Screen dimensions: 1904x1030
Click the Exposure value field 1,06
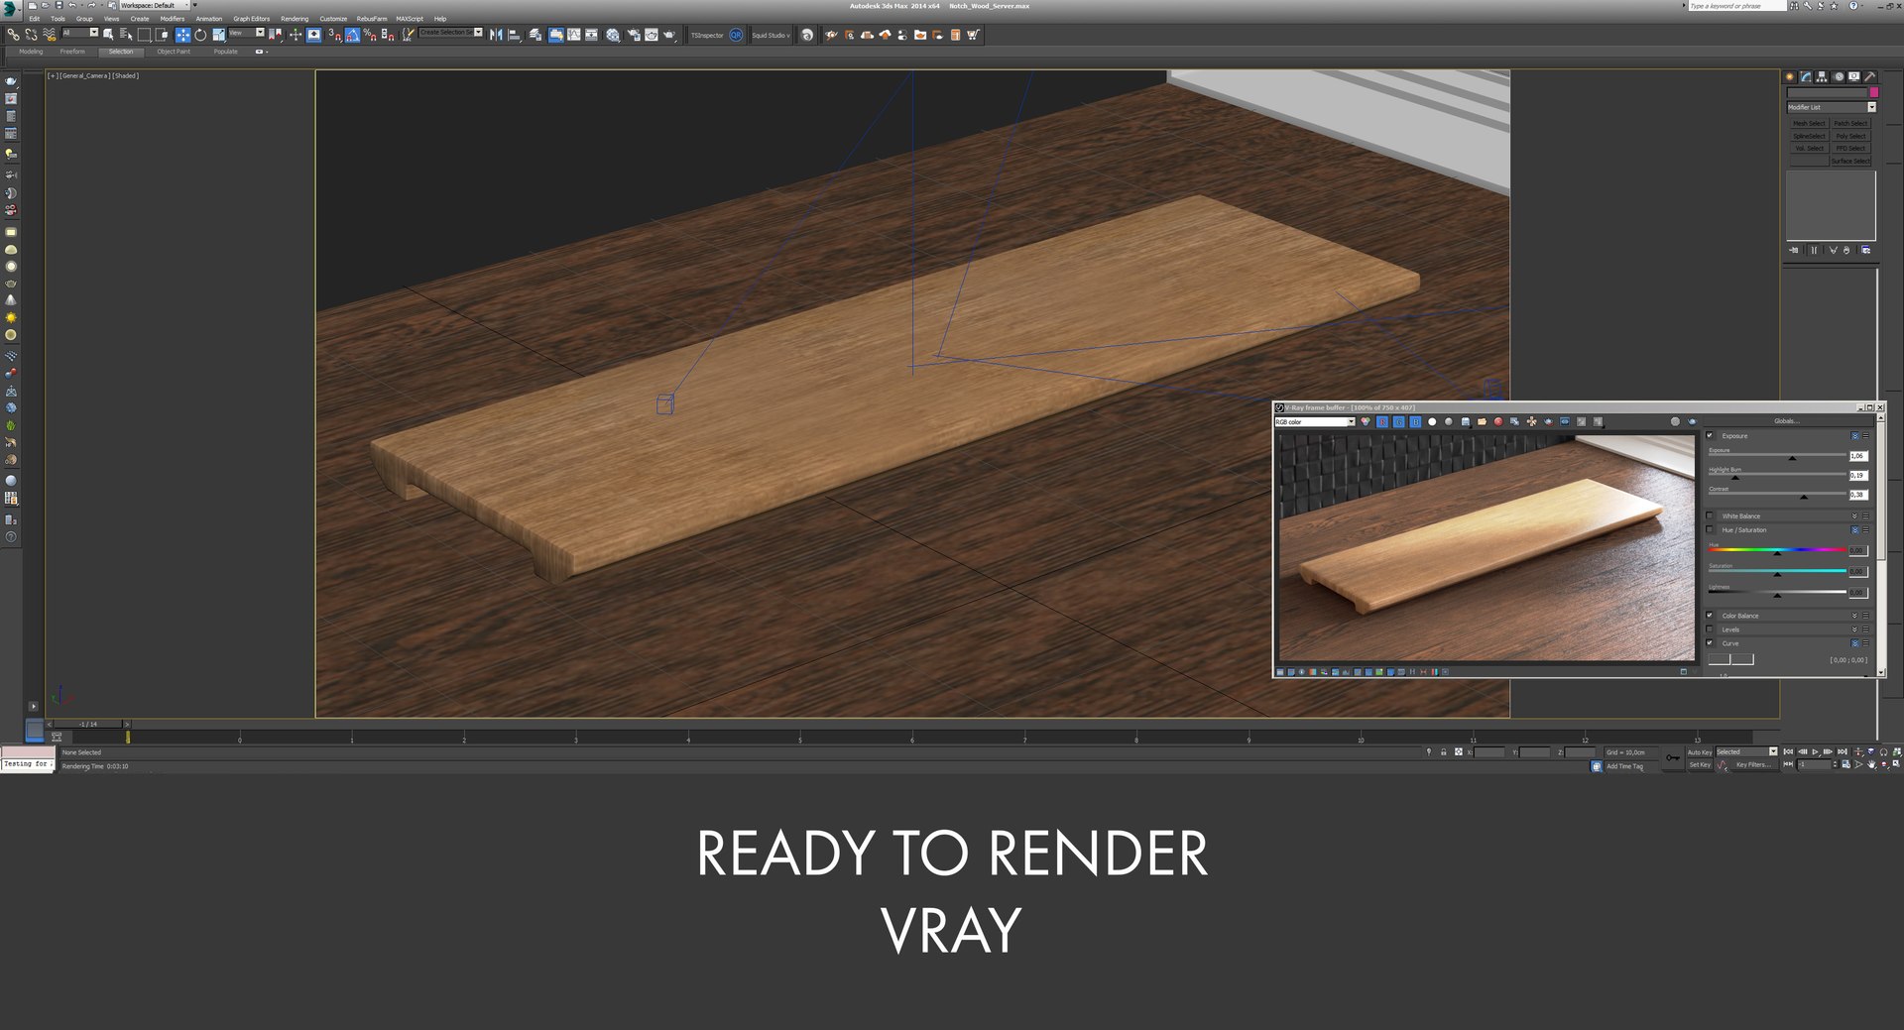pos(1858,456)
